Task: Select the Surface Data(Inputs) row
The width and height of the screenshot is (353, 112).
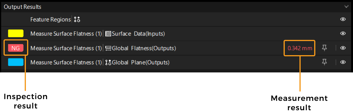Action: [176, 33]
